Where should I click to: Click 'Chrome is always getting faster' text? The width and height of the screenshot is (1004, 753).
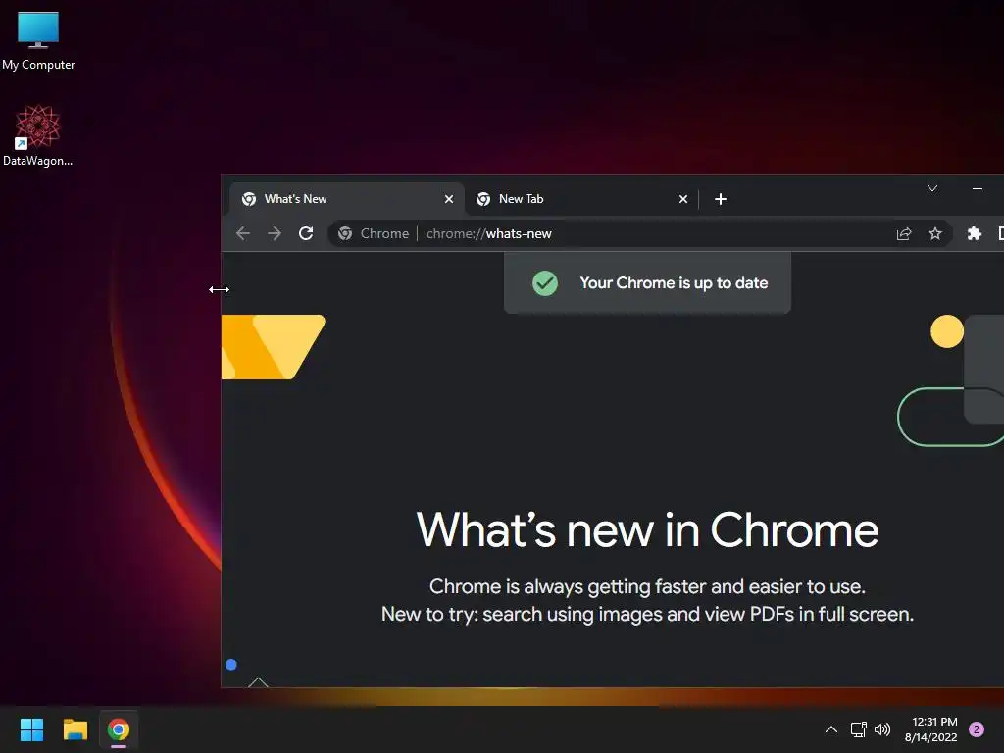coord(647,586)
